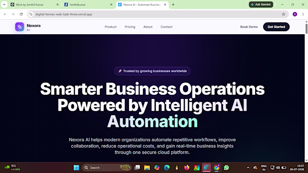This screenshot has height=173, width=308.
Task: Click the taskbar Search box
Action: [107, 168]
